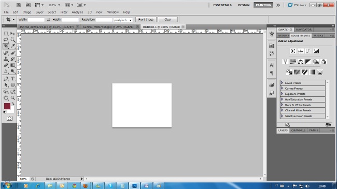Add an Invert adjustment
The height and width of the screenshot is (189, 337).
(289, 72)
